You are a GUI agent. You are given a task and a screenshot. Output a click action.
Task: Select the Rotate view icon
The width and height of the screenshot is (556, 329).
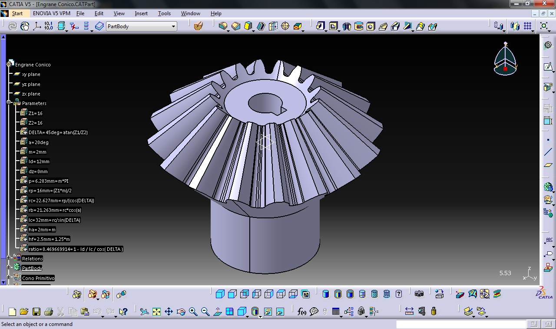[x=181, y=312]
